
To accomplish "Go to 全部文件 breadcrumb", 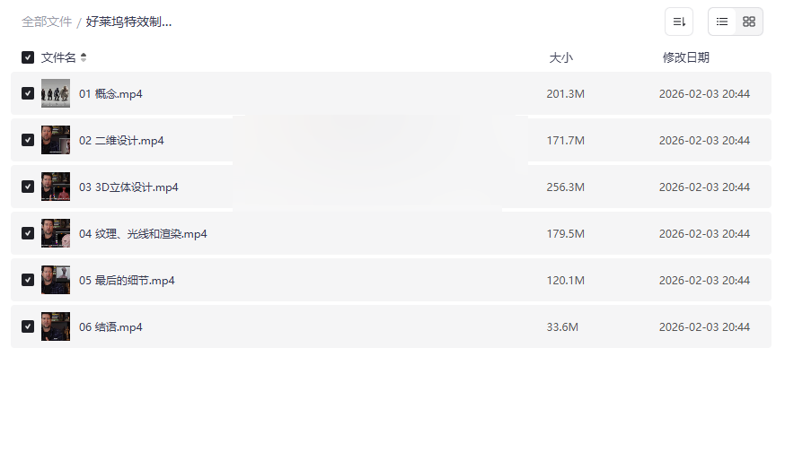I will click(x=47, y=22).
